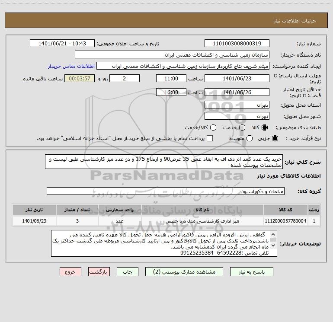333x322 pixels.
Task: Select the خدمت radio button
Action: point(242,128)
